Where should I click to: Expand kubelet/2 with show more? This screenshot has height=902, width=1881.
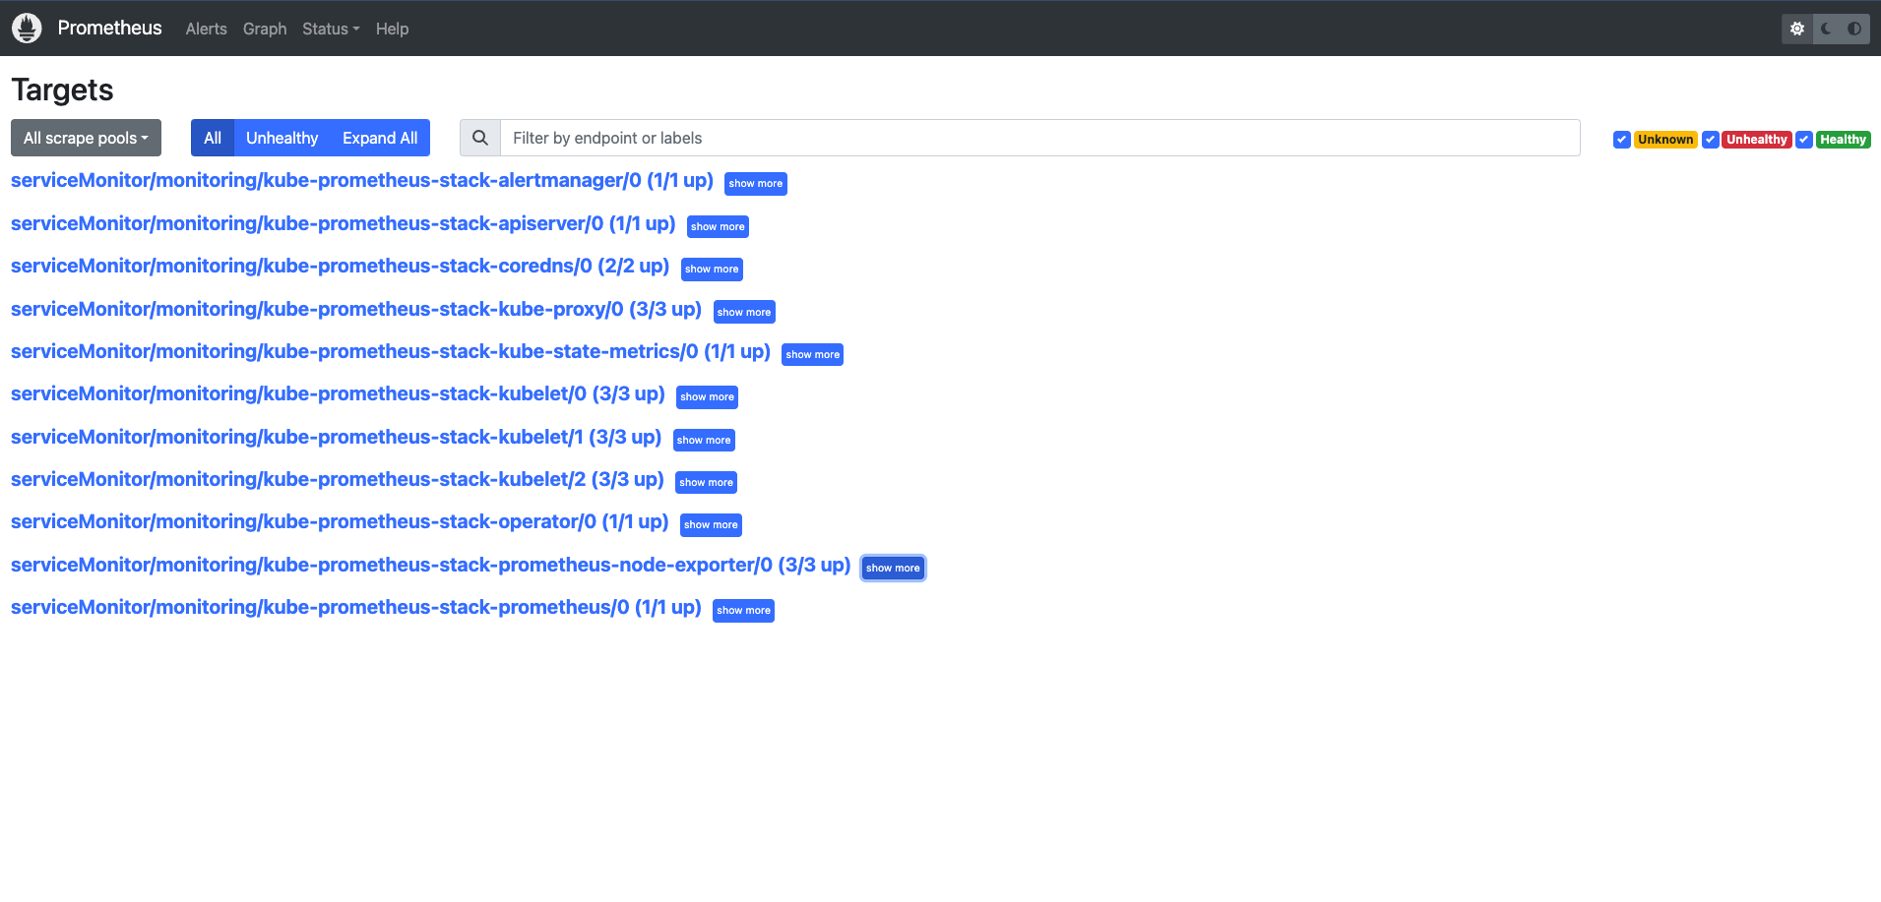(x=707, y=483)
